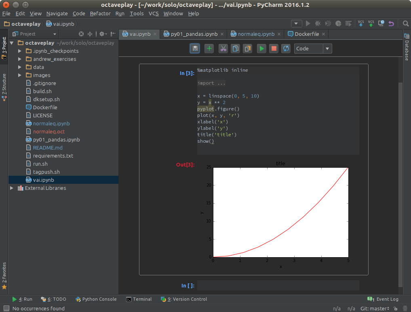Toggle the 7: Structure side panel
Image resolution: width=411 pixels, height=312 pixels.
[x=4, y=87]
